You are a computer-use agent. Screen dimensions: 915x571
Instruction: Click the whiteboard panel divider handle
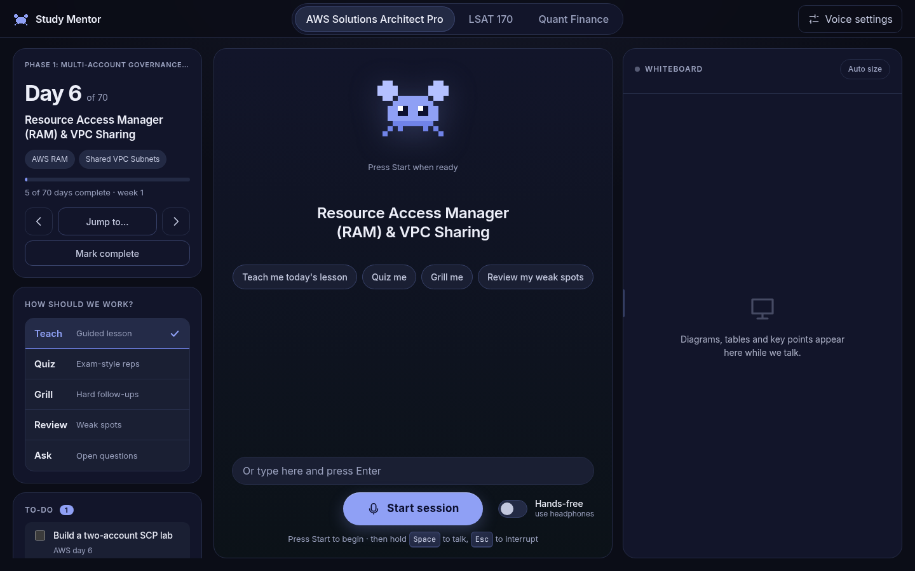click(x=624, y=303)
